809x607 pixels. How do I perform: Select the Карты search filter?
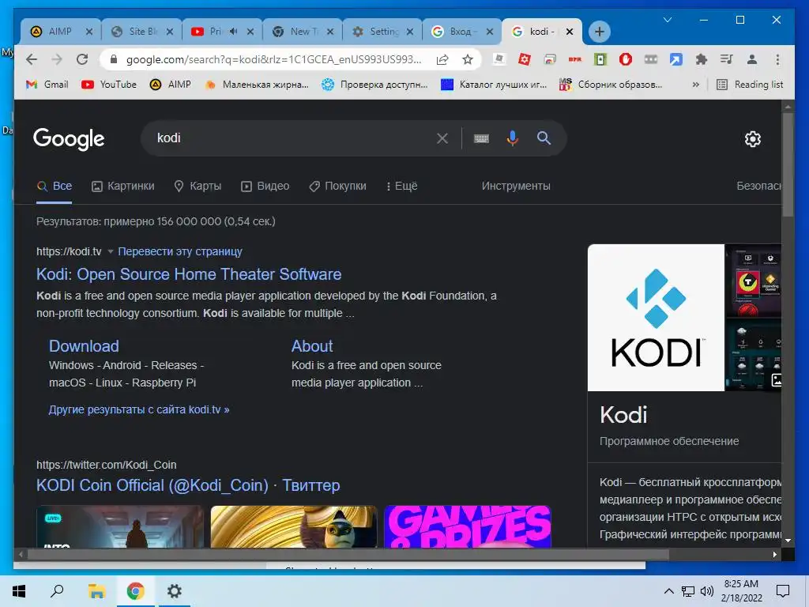(x=198, y=187)
